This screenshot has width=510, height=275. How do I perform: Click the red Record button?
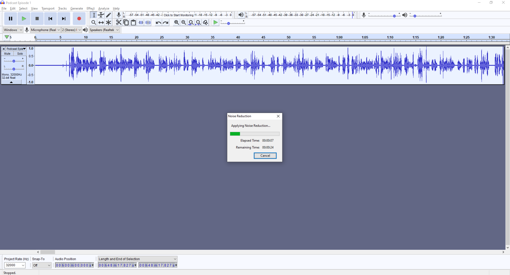[x=79, y=19]
